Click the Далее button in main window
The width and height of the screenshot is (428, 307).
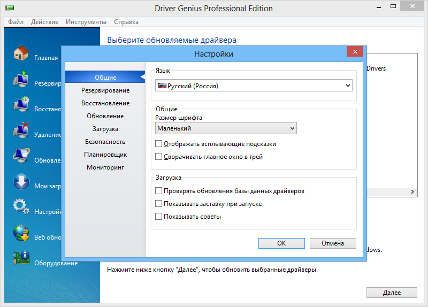392,293
